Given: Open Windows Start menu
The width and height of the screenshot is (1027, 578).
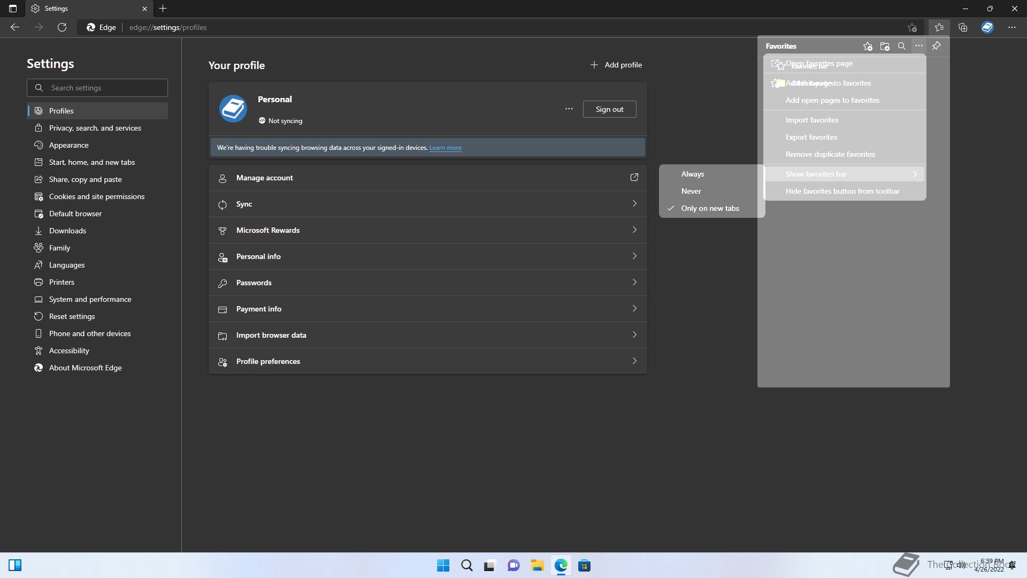Looking at the screenshot, I should [443, 566].
